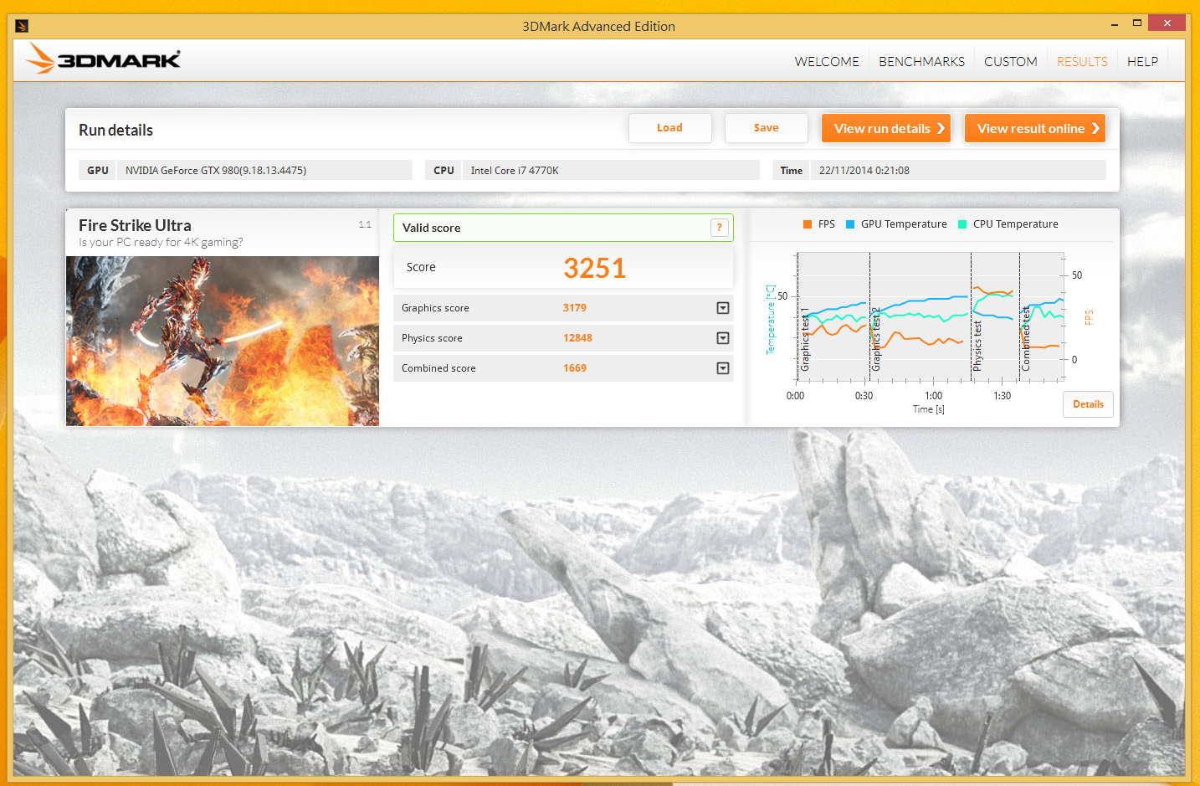The height and width of the screenshot is (786, 1200).
Task: Minimize the 3DMark window
Action: (x=1115, y=24)
